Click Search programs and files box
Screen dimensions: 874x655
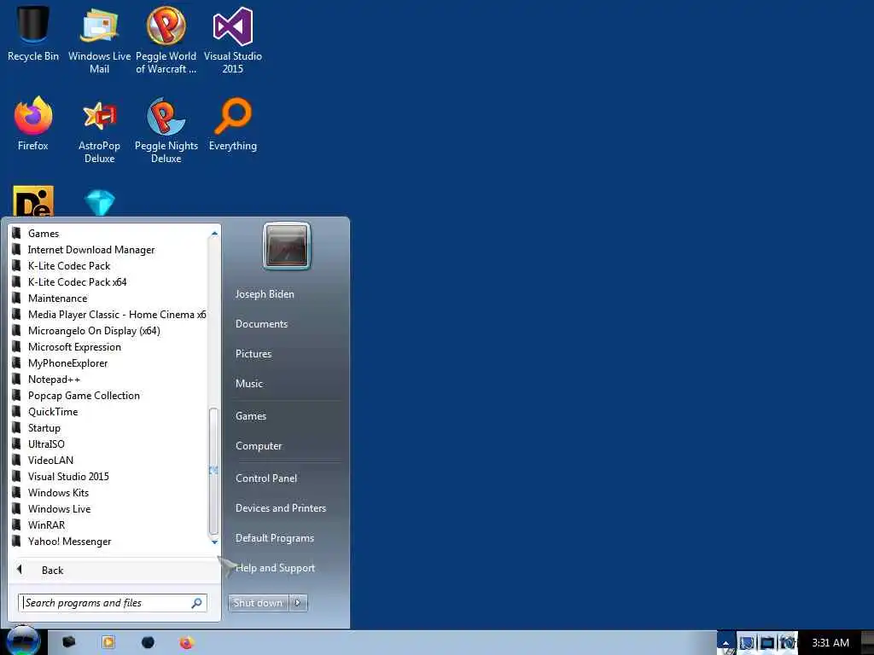tap(113, 603)
